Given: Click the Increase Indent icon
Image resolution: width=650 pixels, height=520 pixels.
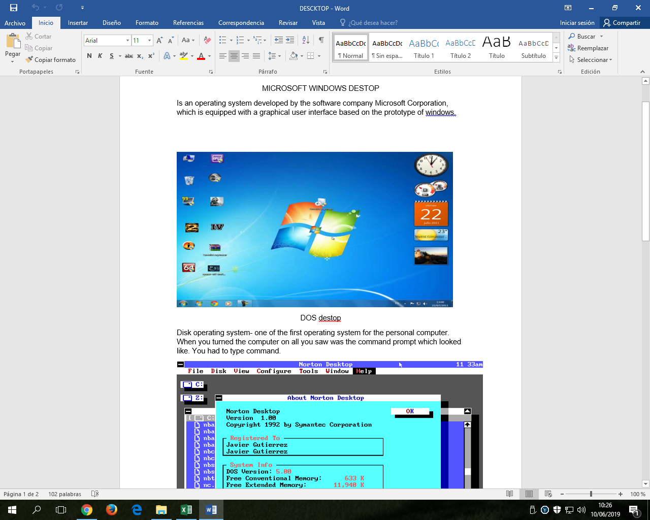Looking at the screenshot, I should (x=290, y=40).
